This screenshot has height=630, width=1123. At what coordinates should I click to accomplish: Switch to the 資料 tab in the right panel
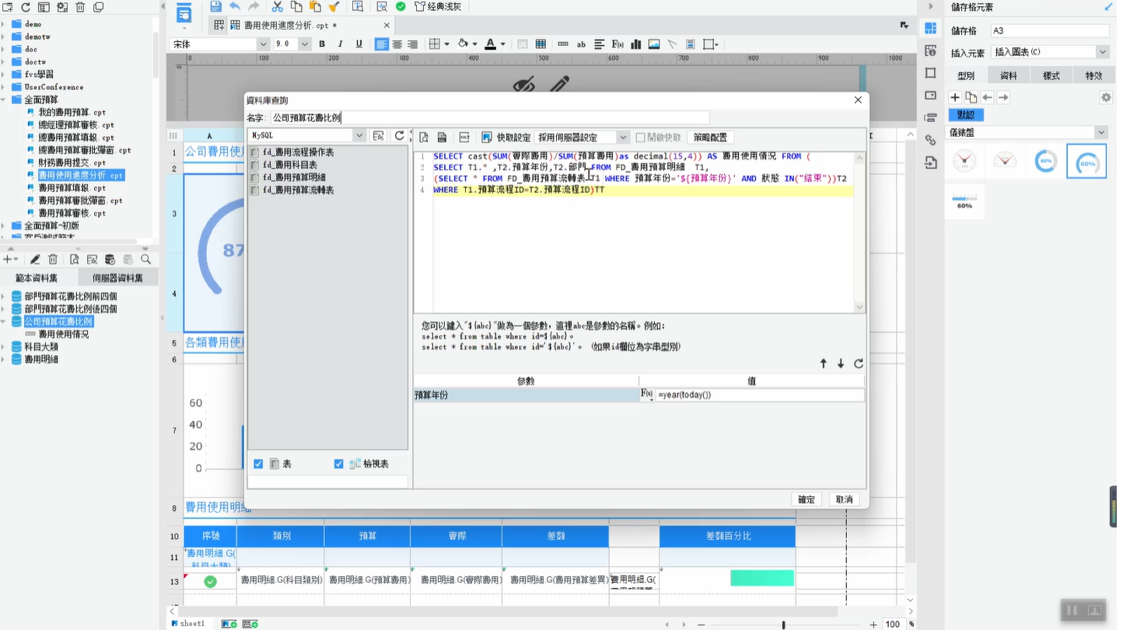1009,75
